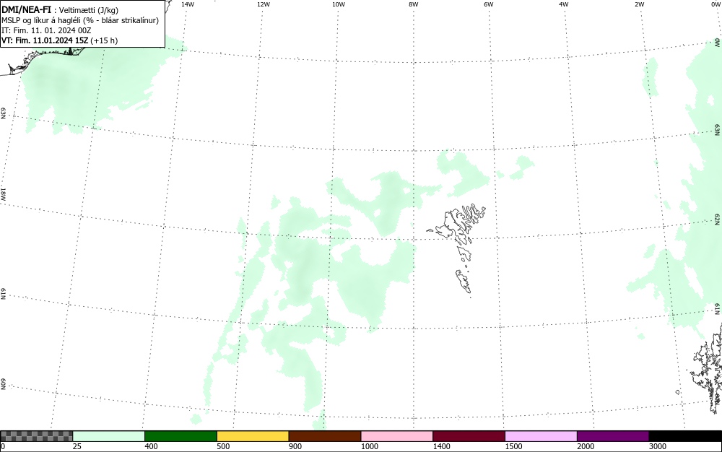Click the DMI/NEA-FI title text
Viewport: 722px width, 452px height.
click(26, 9)
